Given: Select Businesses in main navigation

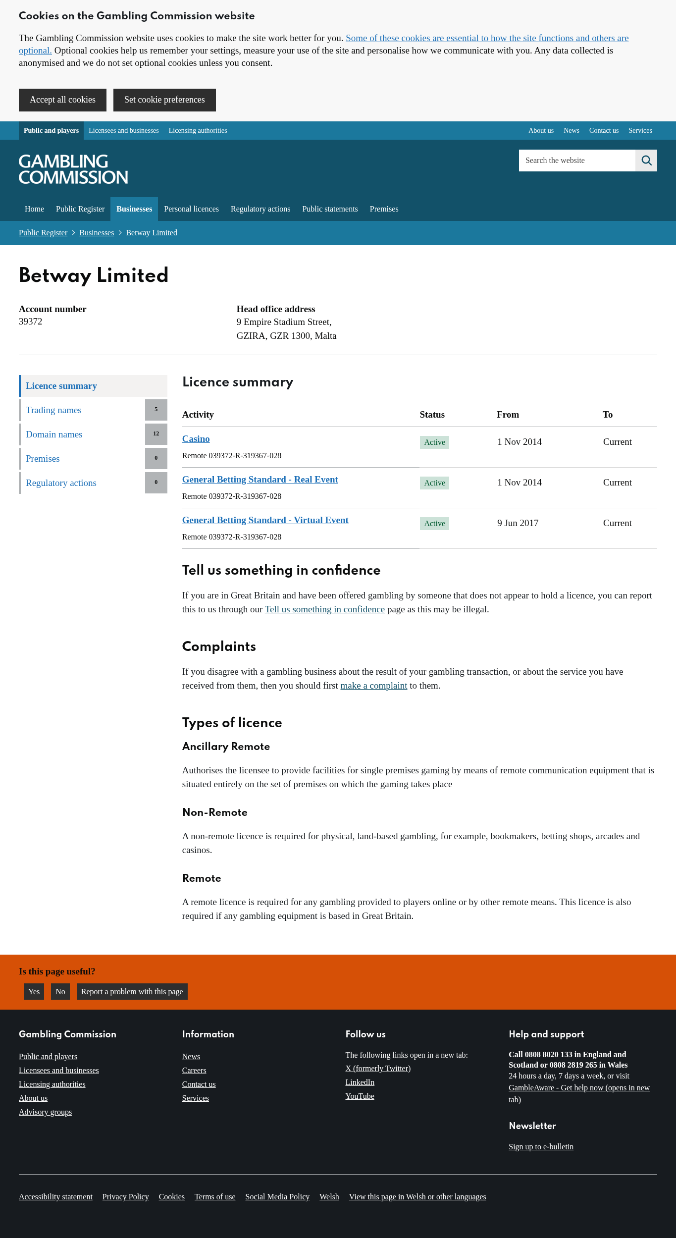Looking at the screenshot, I should pyautogui.click(x=134, y=209).
